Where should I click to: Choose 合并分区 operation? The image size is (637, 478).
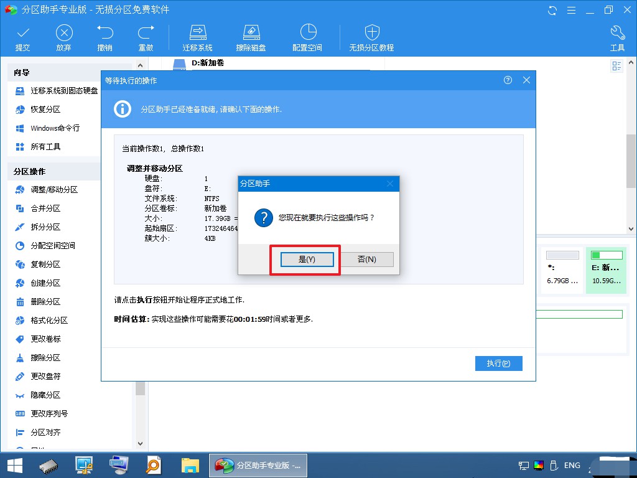[x=38, y=209]
